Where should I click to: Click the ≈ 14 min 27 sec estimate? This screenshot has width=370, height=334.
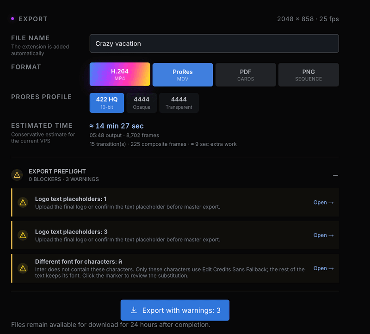(x=117, y=126)
